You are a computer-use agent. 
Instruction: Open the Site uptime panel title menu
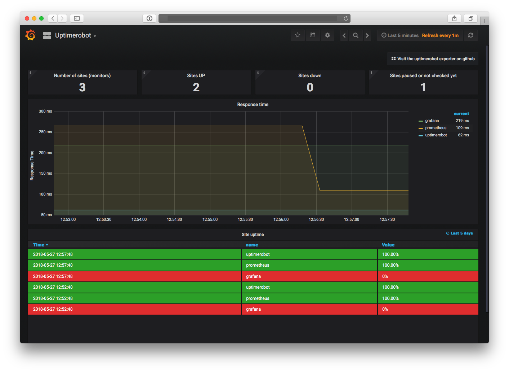coord(253,235)
